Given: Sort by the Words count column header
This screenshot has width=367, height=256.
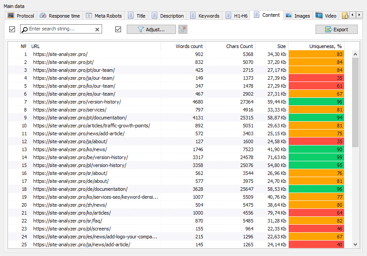Looking at the screenshot, I should (x=183, y=46).
